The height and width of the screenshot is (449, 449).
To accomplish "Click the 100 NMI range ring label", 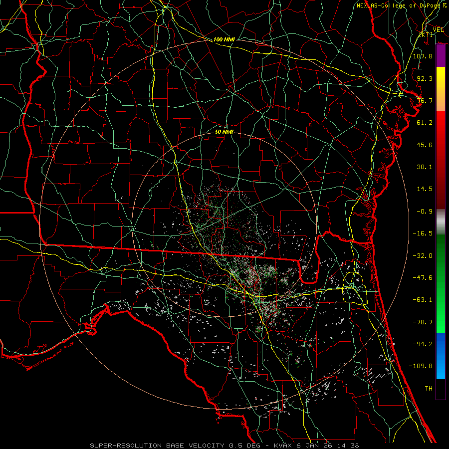I will 224,39.
